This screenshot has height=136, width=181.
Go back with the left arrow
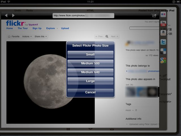coord(6,15)
